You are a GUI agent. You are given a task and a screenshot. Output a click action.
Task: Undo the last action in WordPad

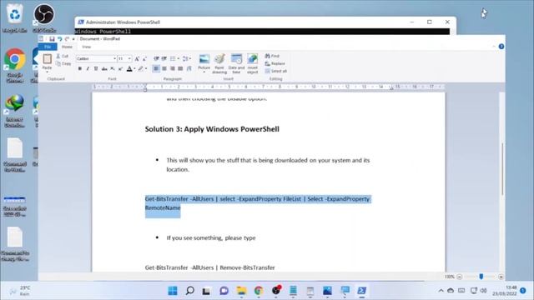(59, 39)
